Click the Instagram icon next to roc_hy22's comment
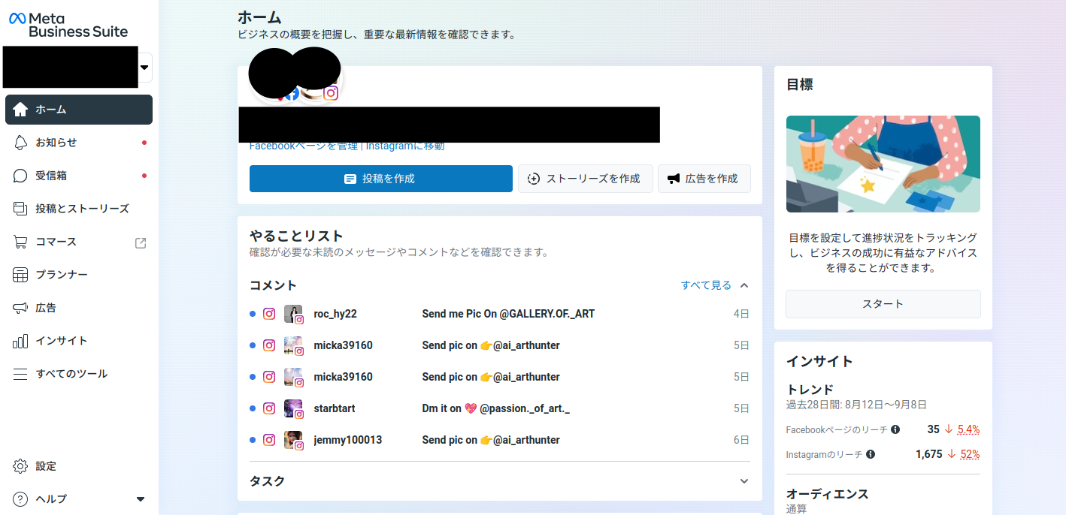Screen dimensions: 1066x515 coord(269,313)
